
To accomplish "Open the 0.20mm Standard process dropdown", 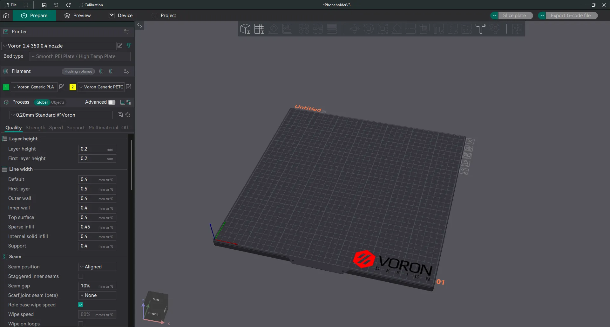I will (61, 115).
